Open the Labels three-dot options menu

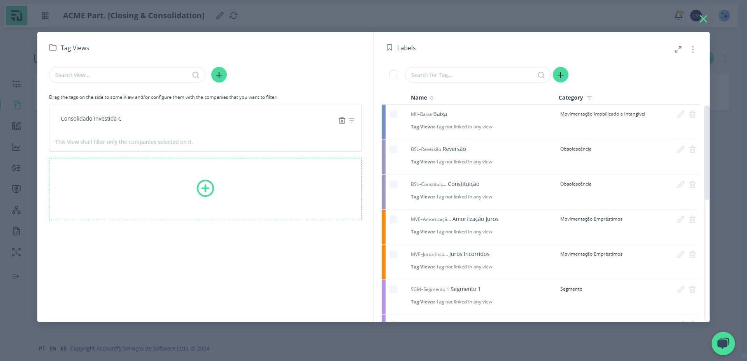point(693,49)
